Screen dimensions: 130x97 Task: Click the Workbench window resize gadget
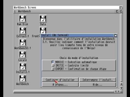pos(121,91)
